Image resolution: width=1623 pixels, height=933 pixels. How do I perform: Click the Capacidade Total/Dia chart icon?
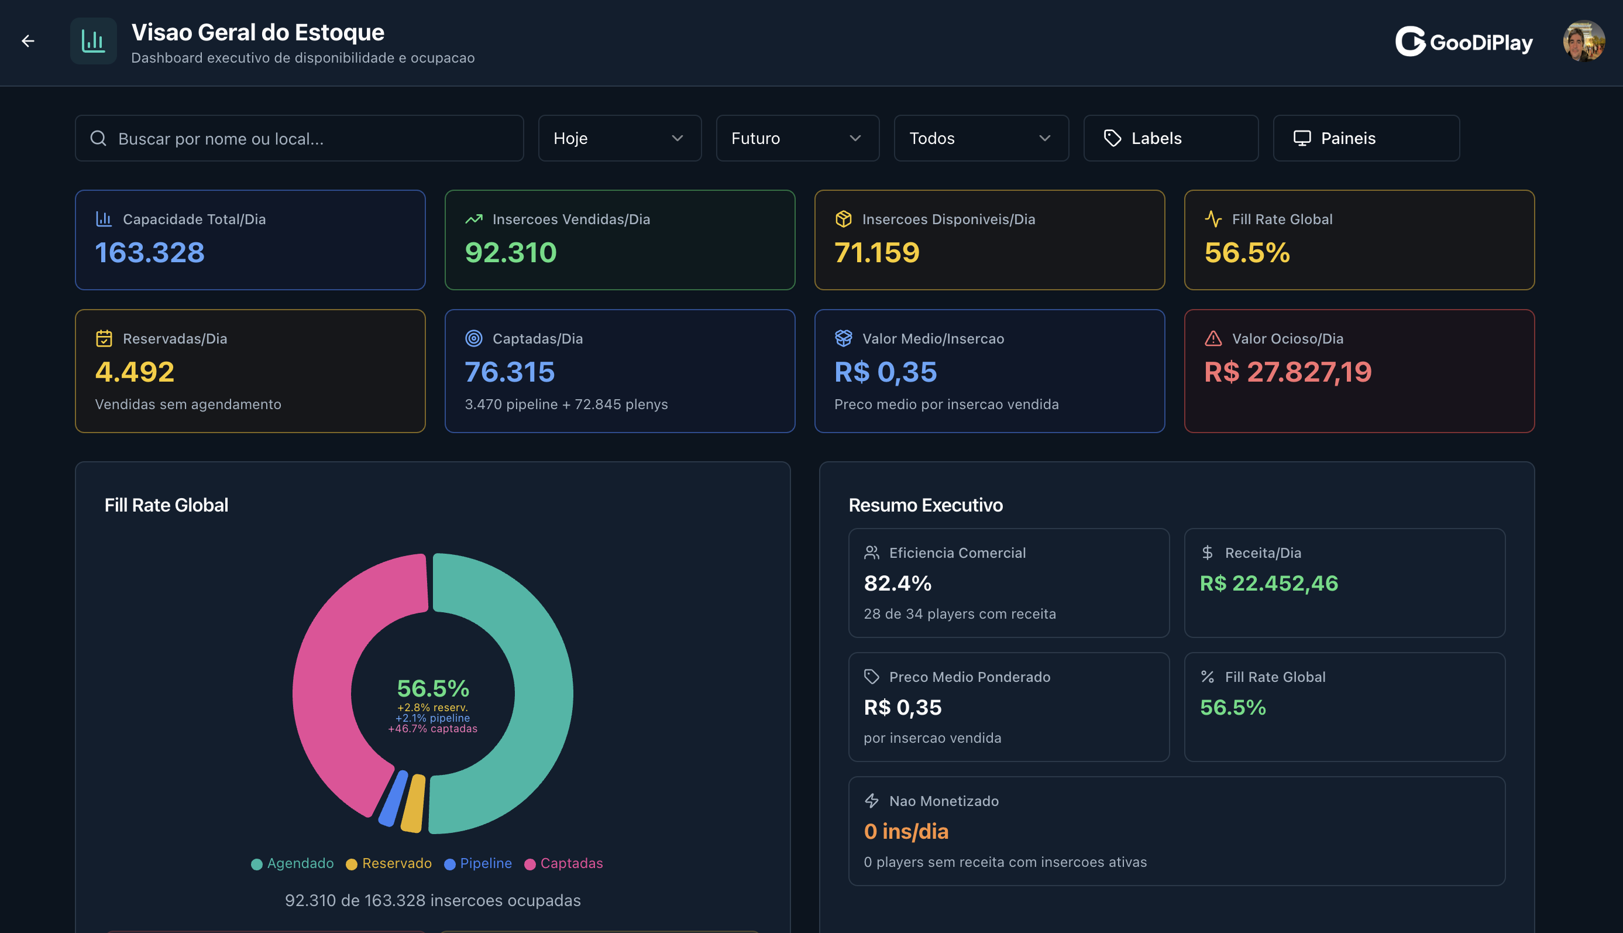pyautogui.click(x=104, y=219)
